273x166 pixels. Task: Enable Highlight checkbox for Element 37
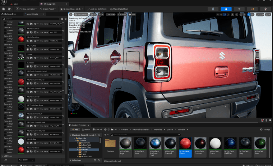coord(5,30)
